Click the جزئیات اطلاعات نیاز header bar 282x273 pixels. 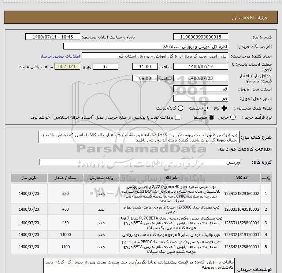coord(141,17)
